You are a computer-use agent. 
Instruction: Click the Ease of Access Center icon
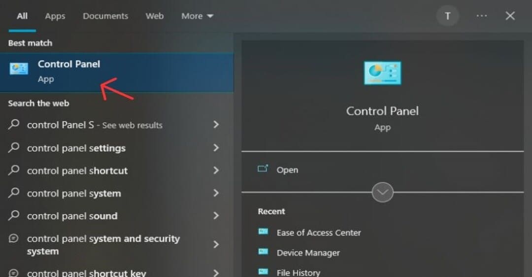pos(264,232)
